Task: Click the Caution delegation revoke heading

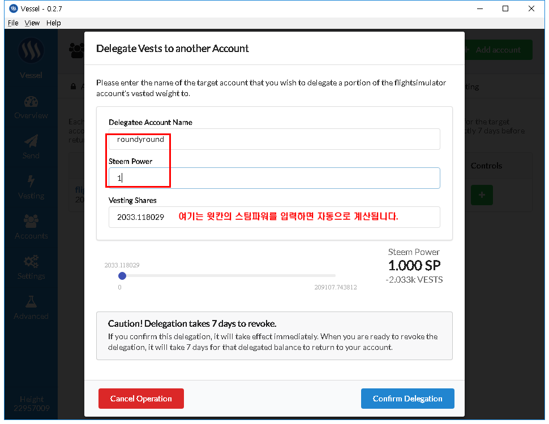Action: pos(192,323)
